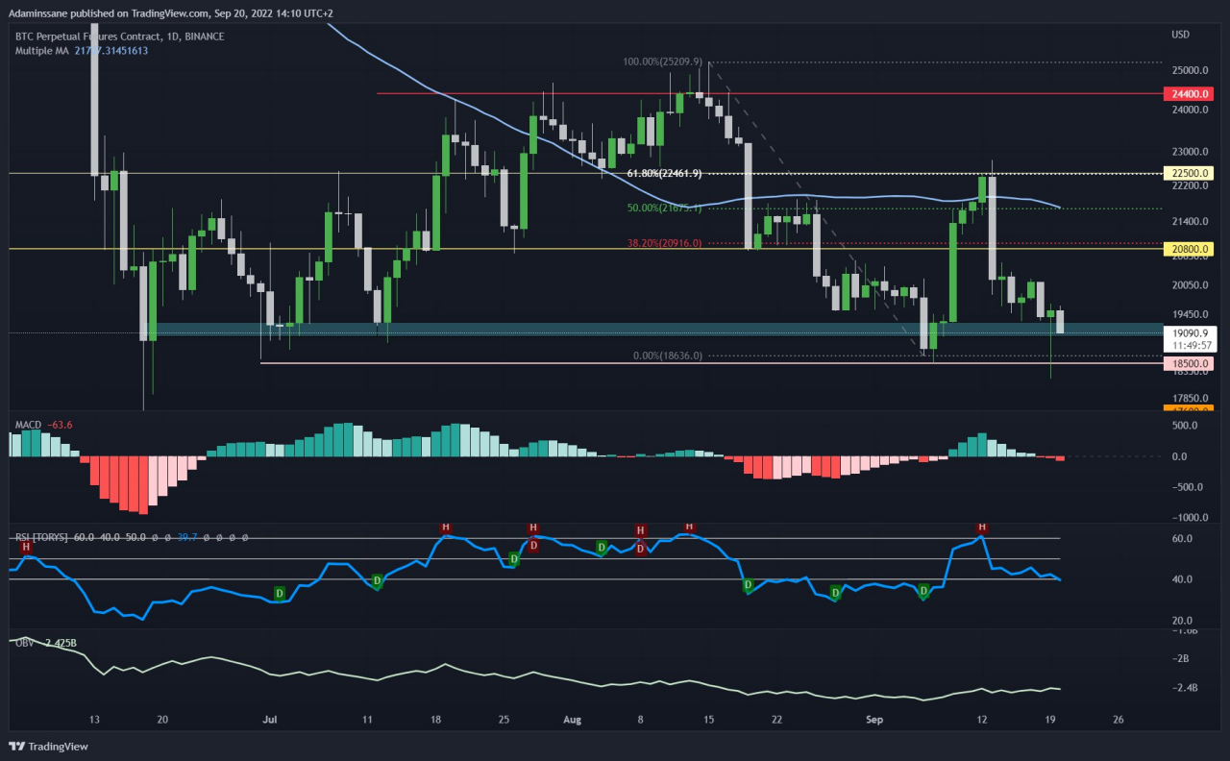The height and width of the screenshot is (761, 1230).
Task: Click the 500.0 tick on MACD axis
Action: [1185, 426]
